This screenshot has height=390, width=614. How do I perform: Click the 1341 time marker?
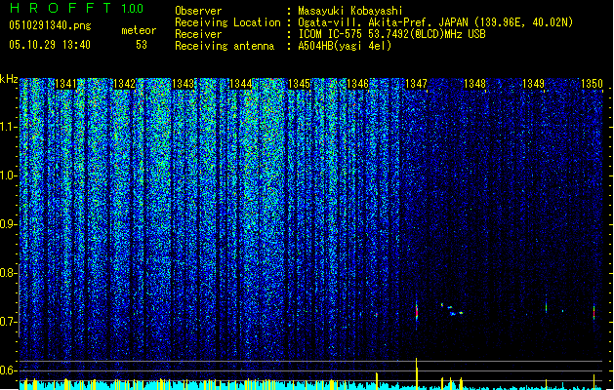coord(65,84)
